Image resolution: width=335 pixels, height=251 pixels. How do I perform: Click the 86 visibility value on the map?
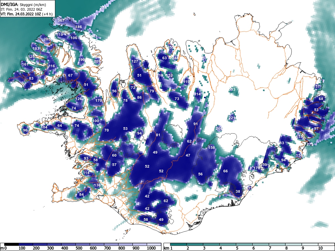click(x=139, y=97)
